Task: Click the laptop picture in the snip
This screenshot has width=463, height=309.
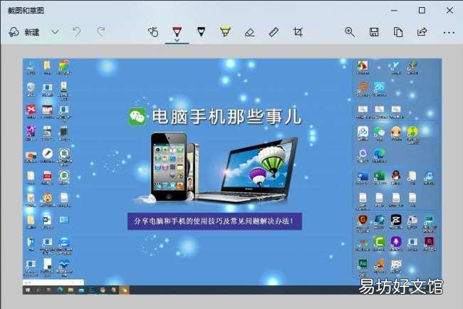Action: click(248, 170)
